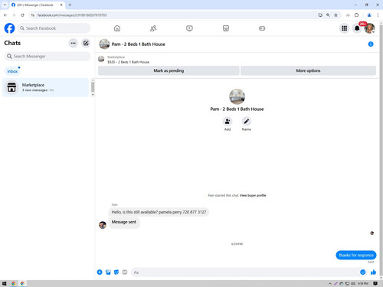Click the Add people icon
This screenshot has height=287, width=383.
click(x=228, y=122)
